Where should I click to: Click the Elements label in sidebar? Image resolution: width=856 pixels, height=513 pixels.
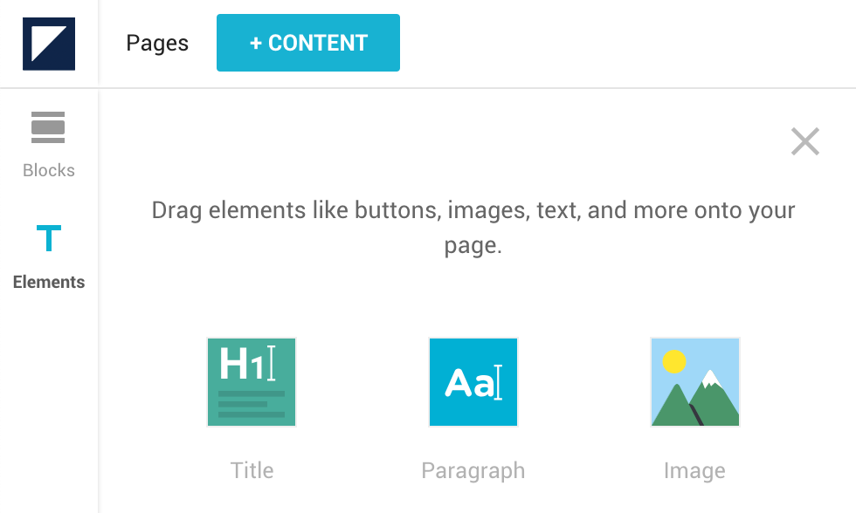coord(49,282)
